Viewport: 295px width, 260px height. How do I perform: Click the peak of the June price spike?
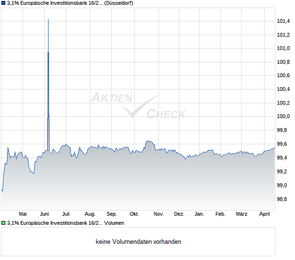[49, 20]
